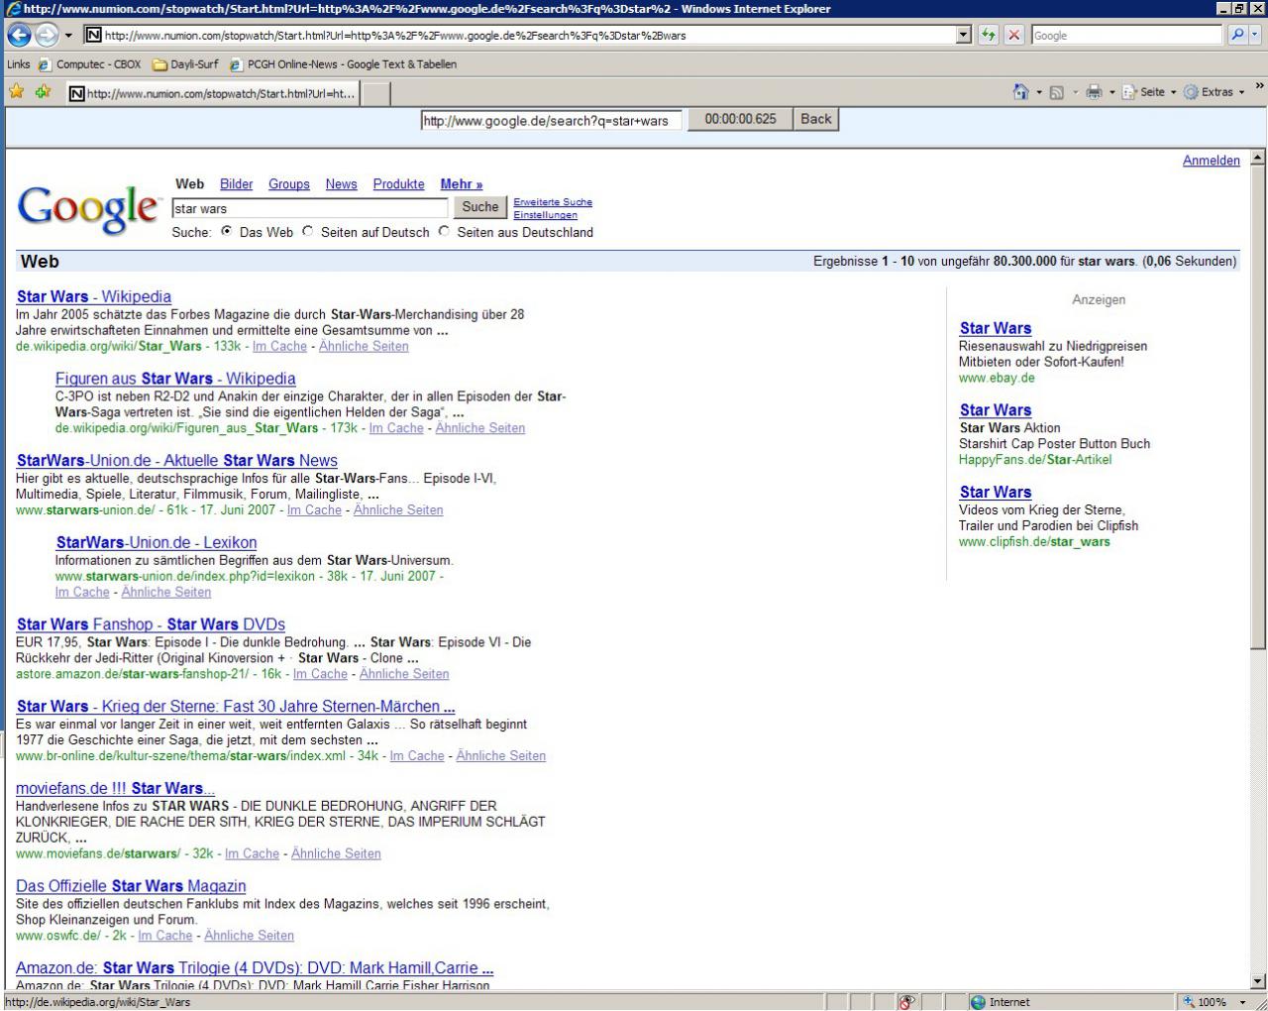Open Im Cache for de.wikipedia.org/wiki/Star_Wars
This screenshot has height=1011, width=1268.
[279, 346]
